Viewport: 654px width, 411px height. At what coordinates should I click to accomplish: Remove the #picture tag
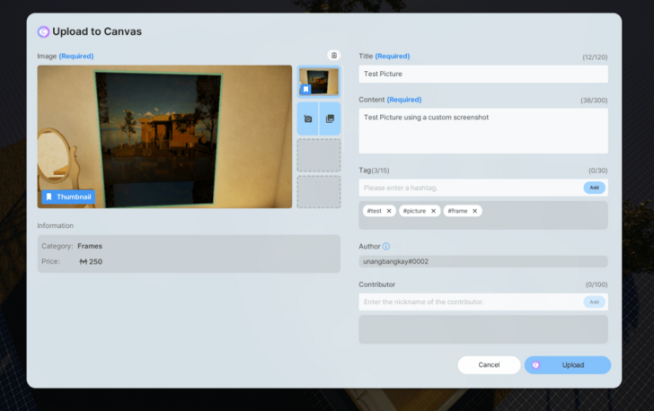coord(433,211)
